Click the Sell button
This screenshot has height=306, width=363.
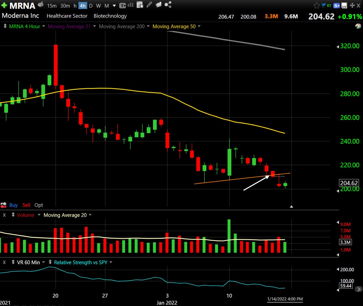click(x=26, y=205)
